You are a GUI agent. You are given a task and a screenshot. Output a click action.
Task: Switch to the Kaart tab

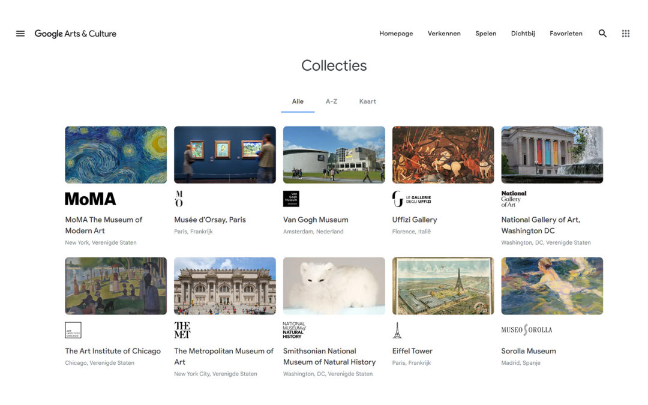click(x=367, y=101)
